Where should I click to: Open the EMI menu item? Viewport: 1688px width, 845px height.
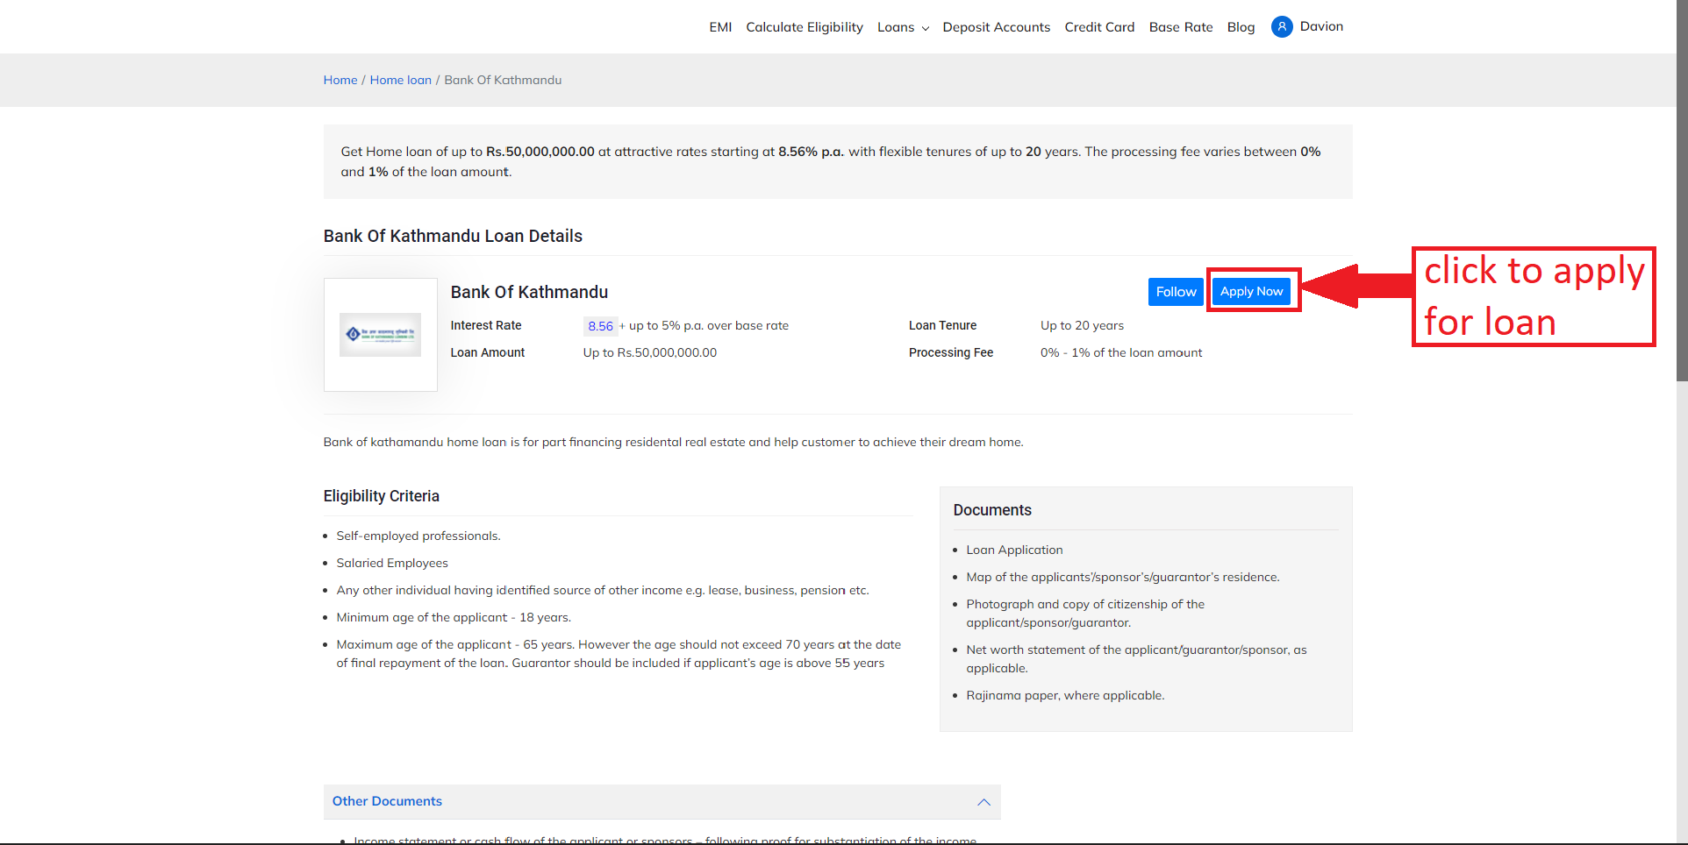coord(720,27)
